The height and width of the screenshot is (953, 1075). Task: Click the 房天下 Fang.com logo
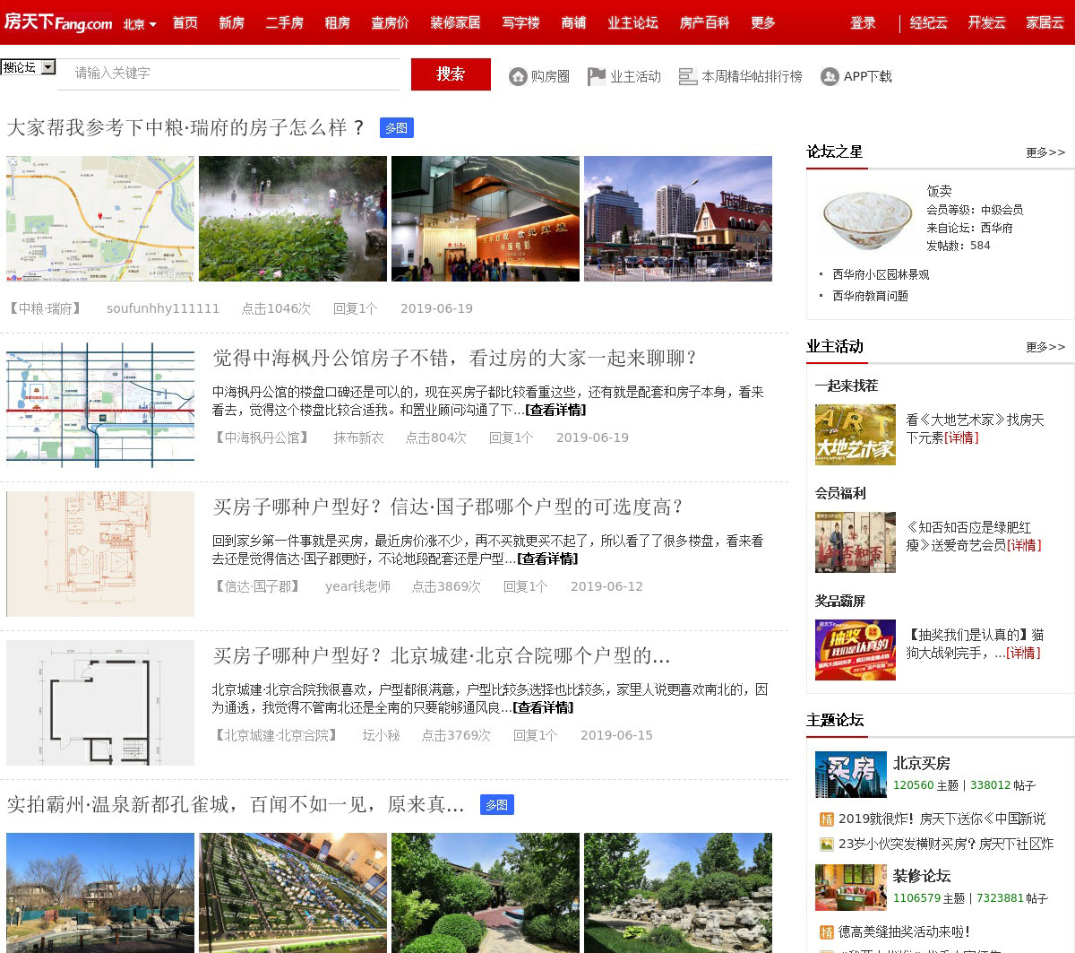coord(58,22)
